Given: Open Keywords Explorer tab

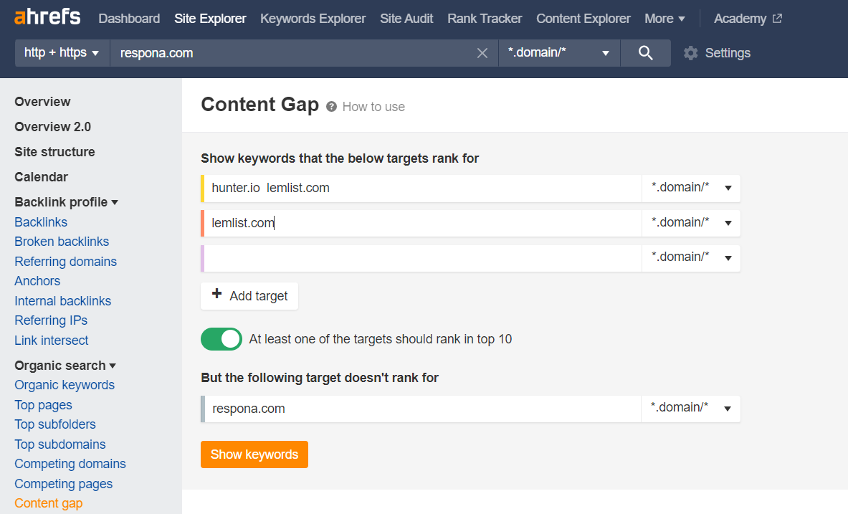Looking at the screenshot, I should [313, 19].
